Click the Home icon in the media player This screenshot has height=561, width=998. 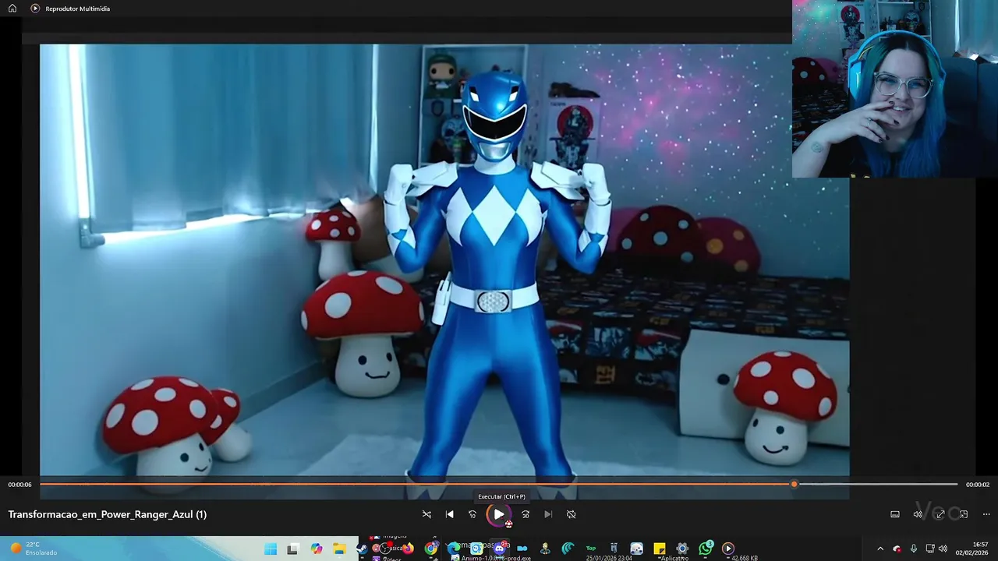click(12, 9)
